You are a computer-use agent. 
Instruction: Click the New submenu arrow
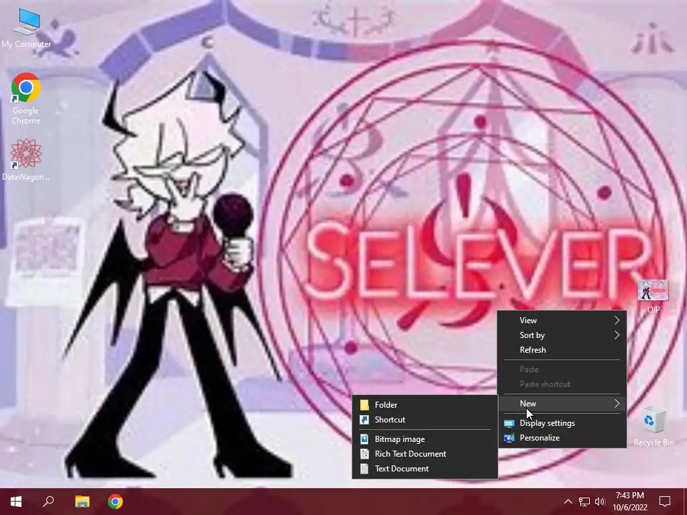[617, 403]
